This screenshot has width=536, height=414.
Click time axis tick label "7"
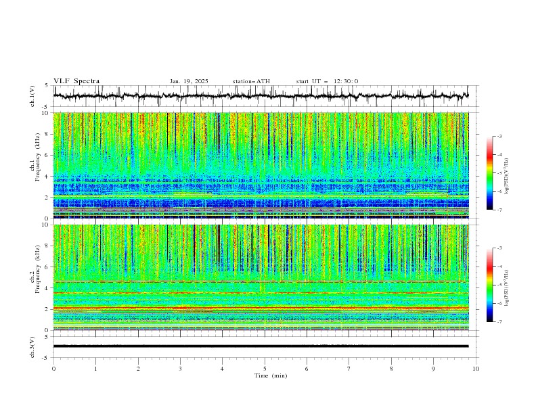point(349,369)
